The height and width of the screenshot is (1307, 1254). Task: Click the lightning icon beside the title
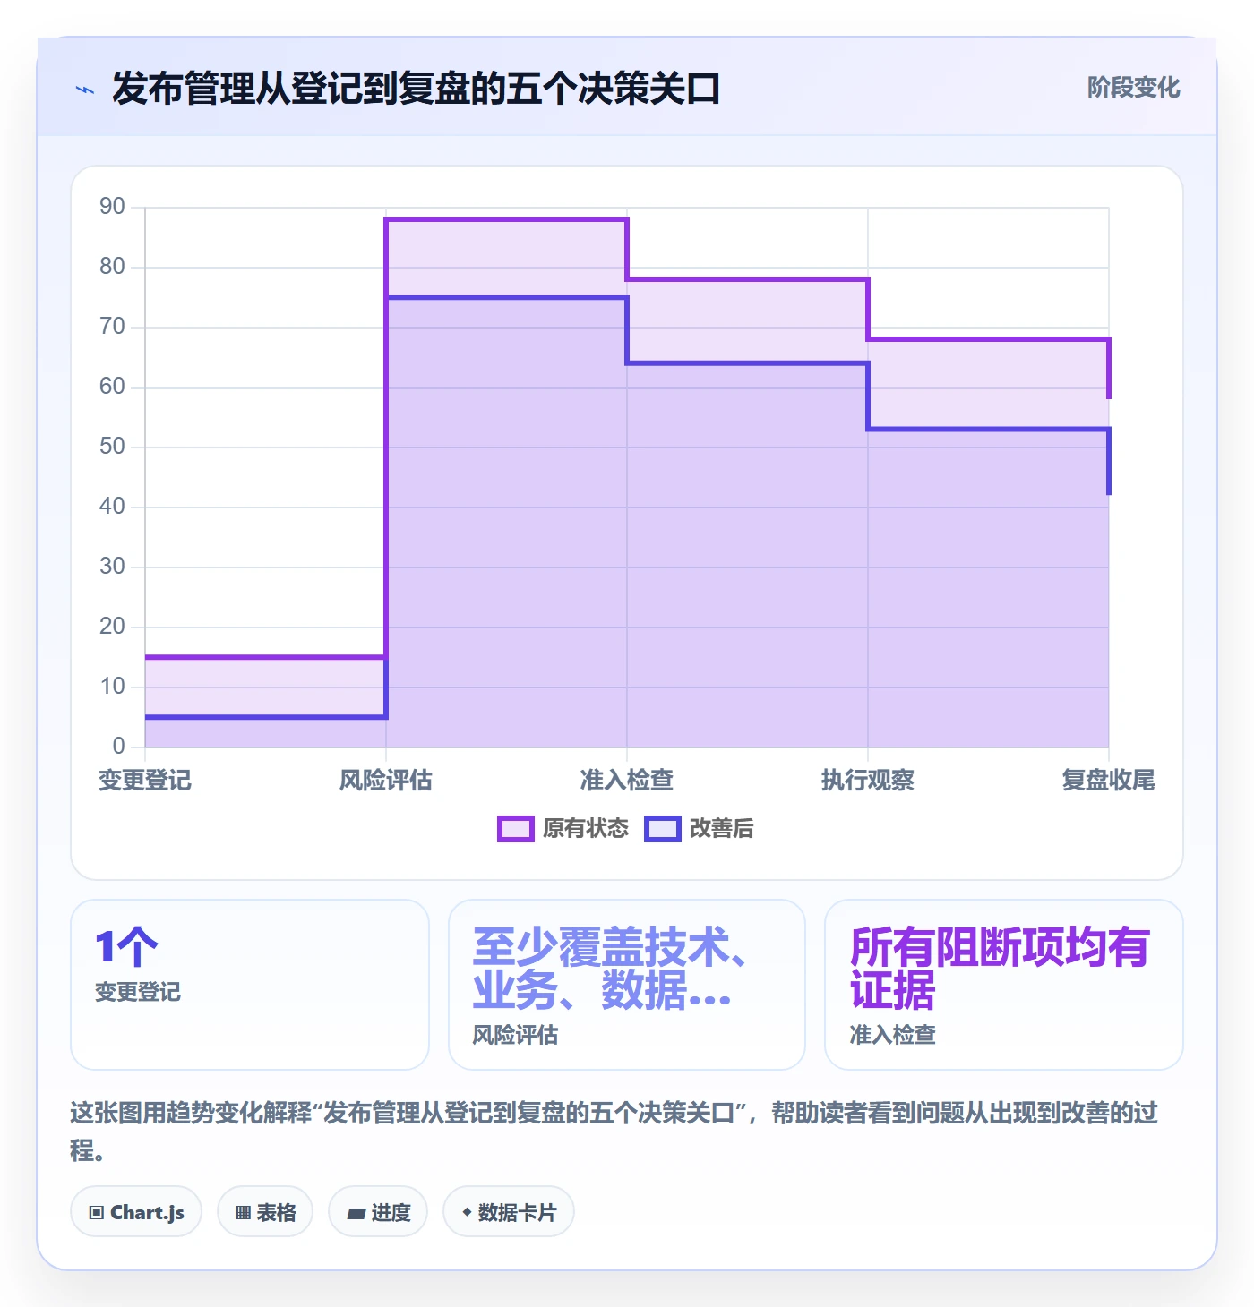tap(85, 90)
